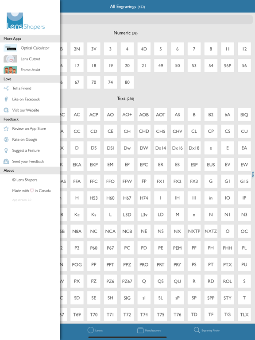Image resolution: width=255 pixels, height=340 pixels.
Task: Tap the Manufacturers tab box icon
Action: pyautogui.click(x=140, y=330)
